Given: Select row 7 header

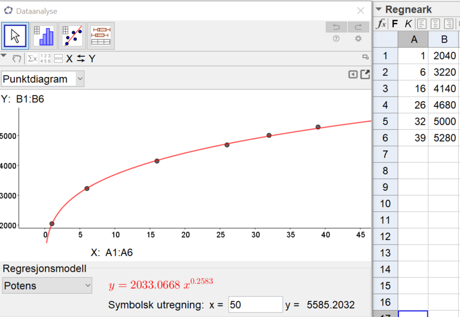Looking at the screenshot, I should 385,154.
